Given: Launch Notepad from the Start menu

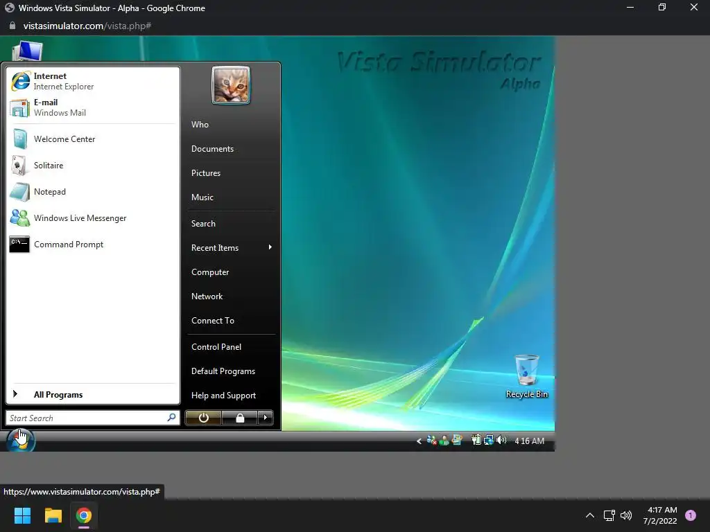Looking at the screenshot, I should coord(93,192).
